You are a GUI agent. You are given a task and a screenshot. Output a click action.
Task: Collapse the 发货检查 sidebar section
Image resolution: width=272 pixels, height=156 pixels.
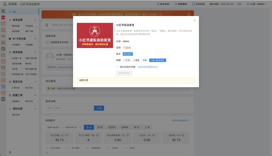coord(35,52)
